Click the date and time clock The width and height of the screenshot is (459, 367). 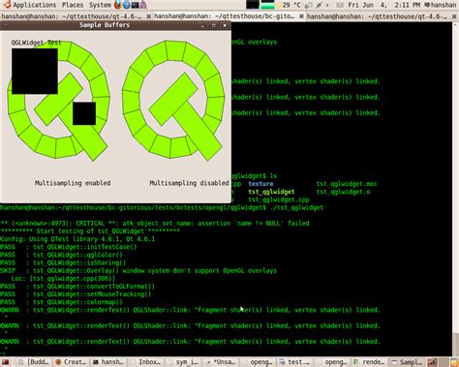point(383,5)
